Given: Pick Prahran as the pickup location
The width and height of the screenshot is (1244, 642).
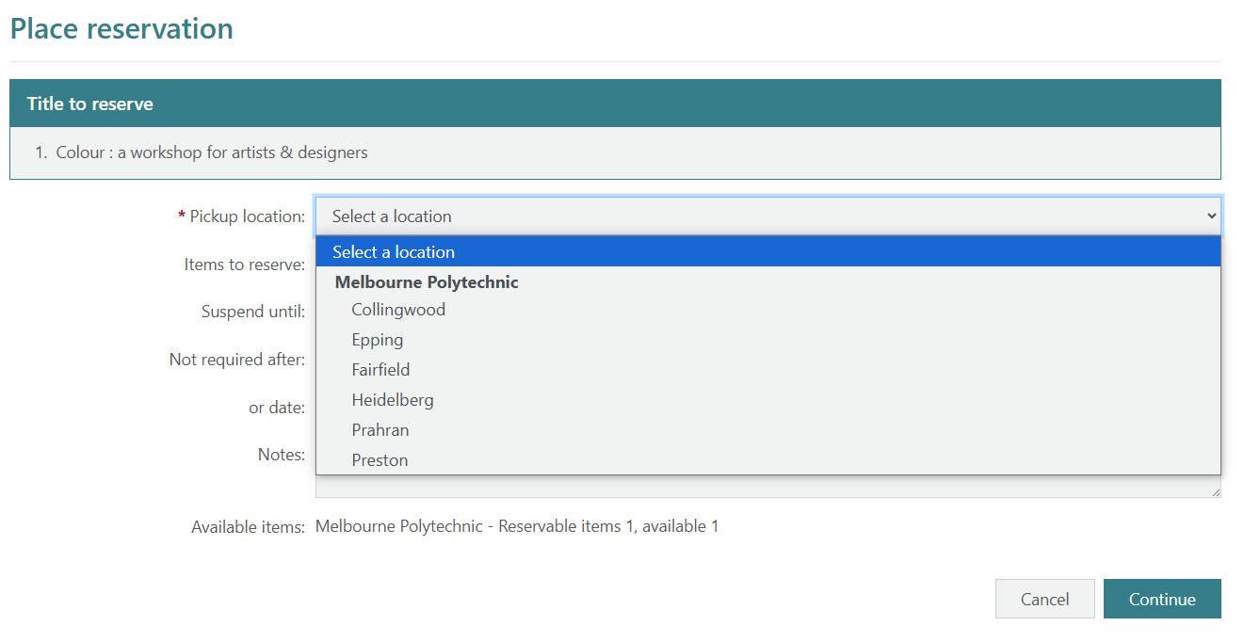Looking at the screenshot, I should click(x=380, y=430).
